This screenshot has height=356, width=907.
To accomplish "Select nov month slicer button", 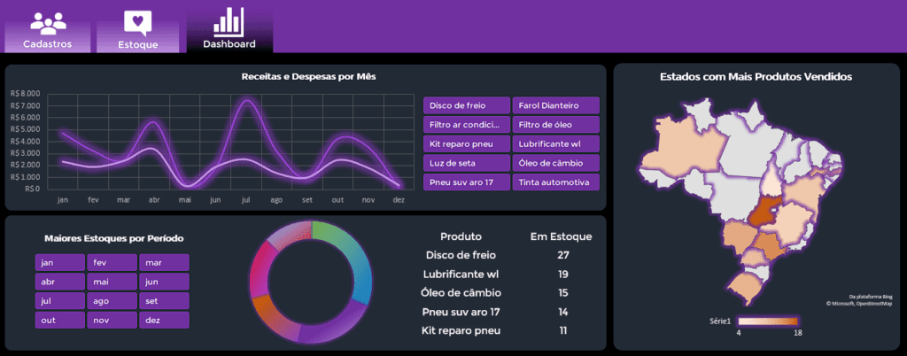I will pos(112,320).
